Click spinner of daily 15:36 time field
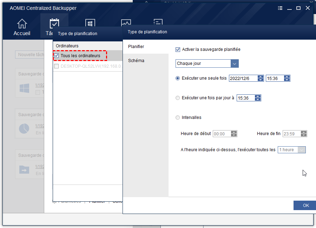 click(x=258, y=98)
